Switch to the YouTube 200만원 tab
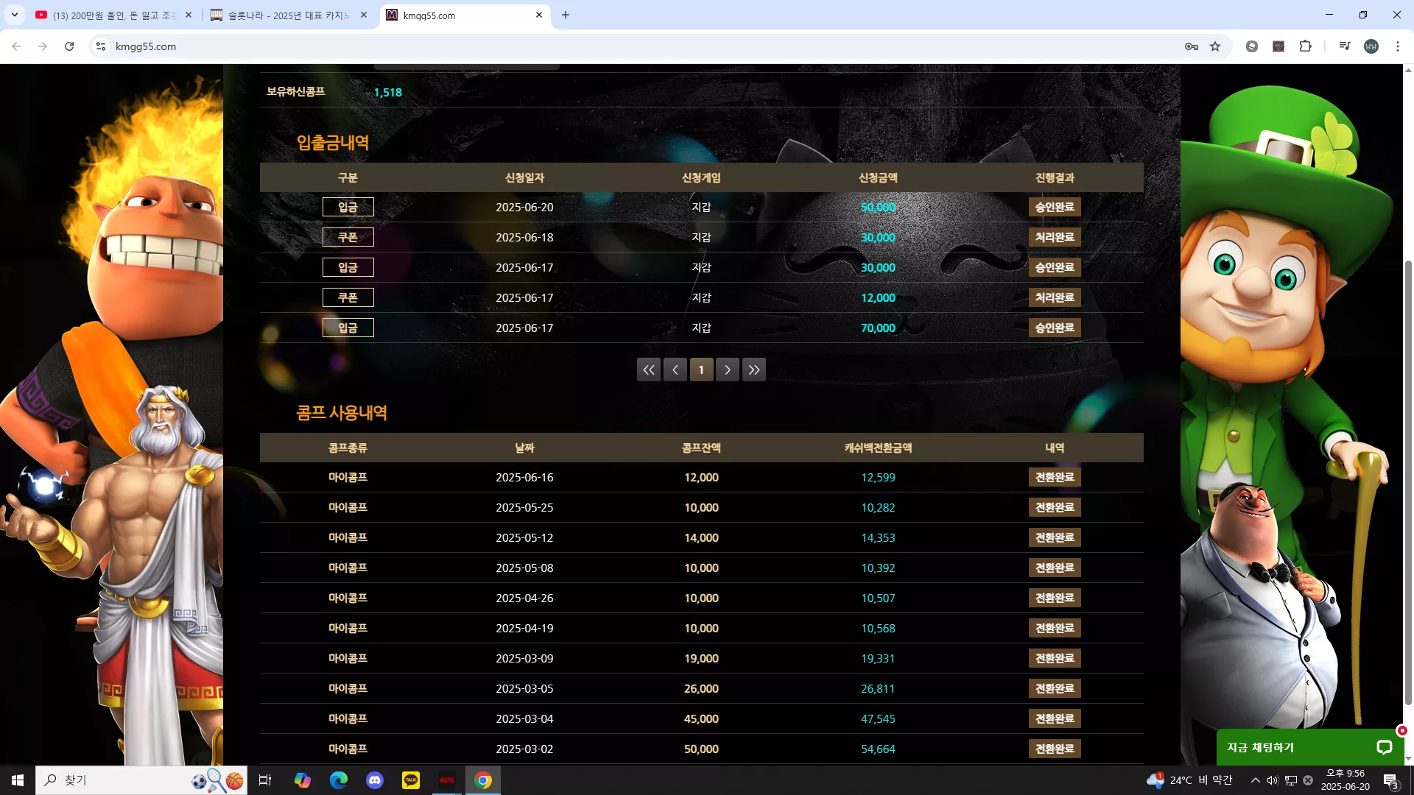 coord(114,15)
